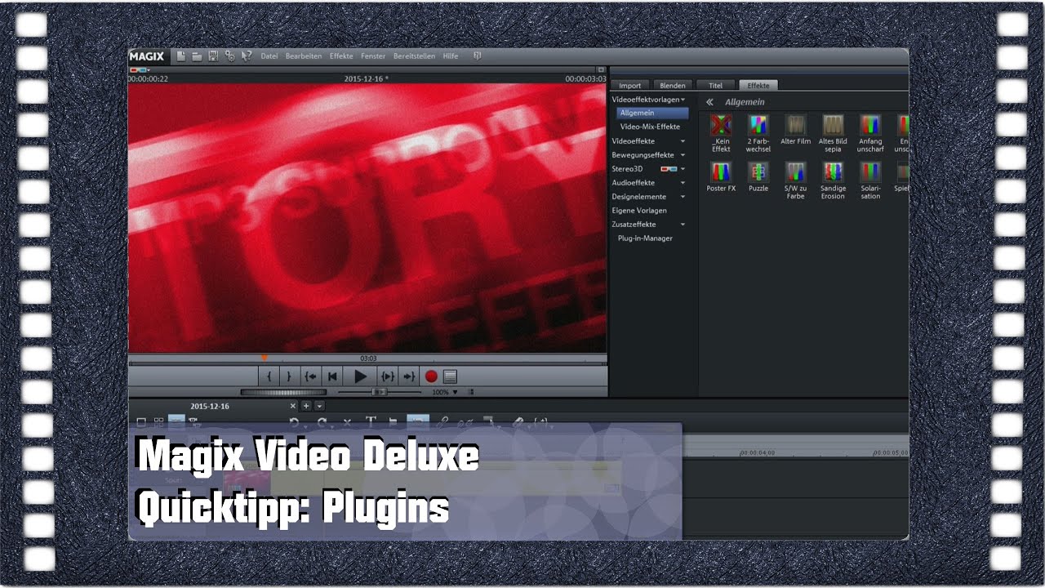Play the selected range button
1045x588 pixels.
[388, 376]
